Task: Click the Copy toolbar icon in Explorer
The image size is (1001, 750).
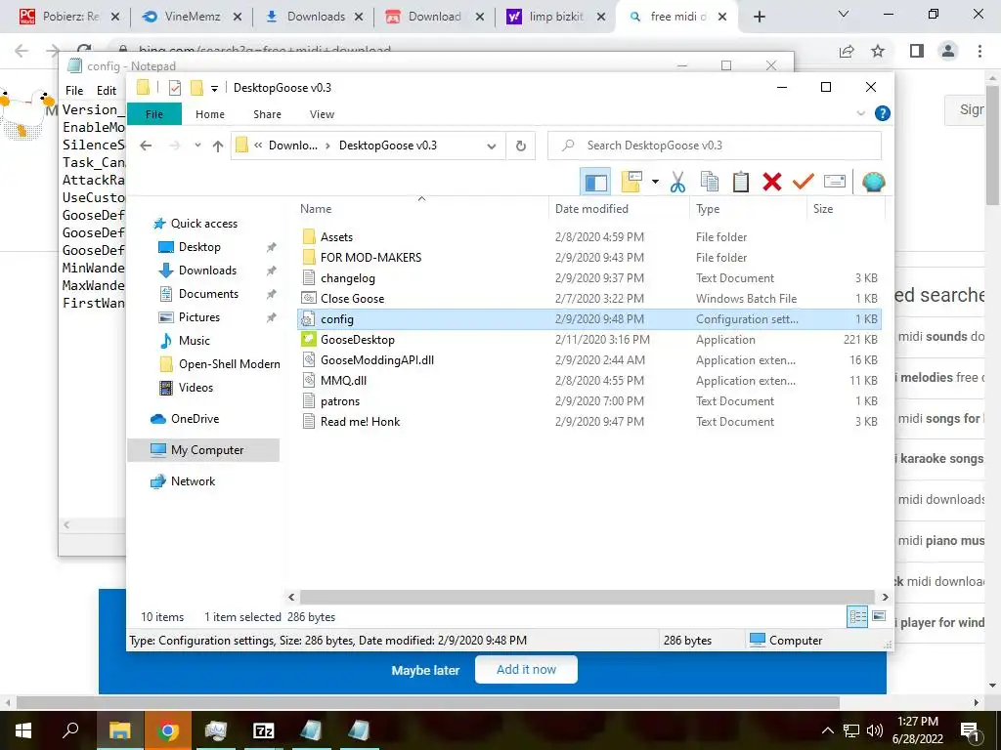Action: [x=710, y=183]
